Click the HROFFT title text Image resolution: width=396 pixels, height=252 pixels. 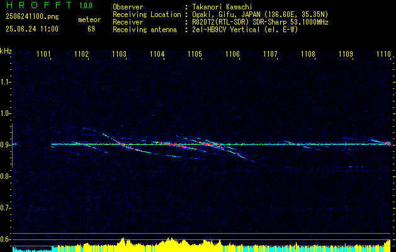39,5
